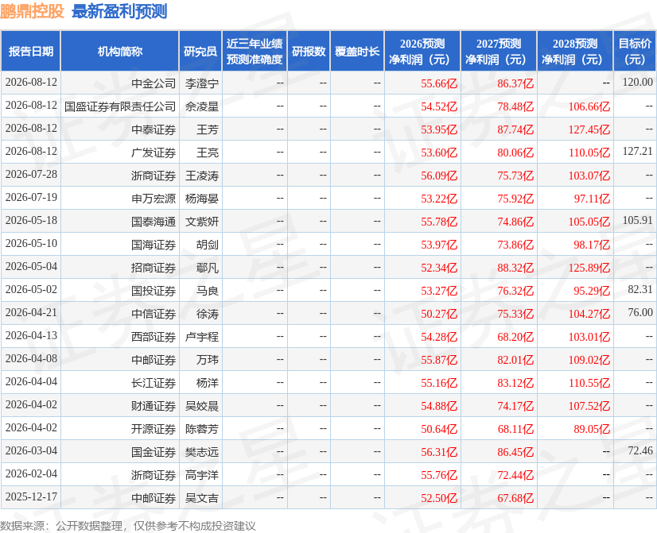This screenshot has width=657, height=533.
Task: Select the 研报数 column header
Action: 309,51
